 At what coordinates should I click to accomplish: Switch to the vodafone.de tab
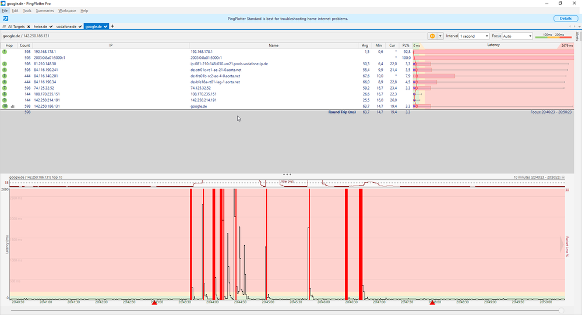coord(66,27)
